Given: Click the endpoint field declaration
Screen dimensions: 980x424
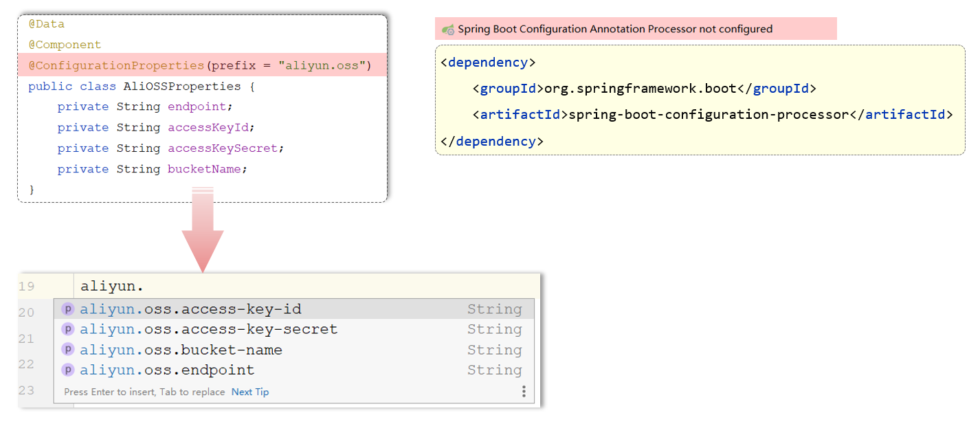Looking at the screenshot, I should (x=145, y=107).
